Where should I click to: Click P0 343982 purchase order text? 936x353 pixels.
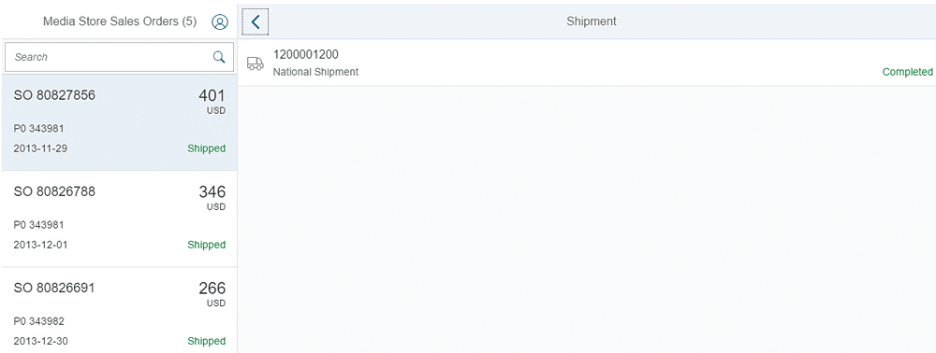click(38, 321)
